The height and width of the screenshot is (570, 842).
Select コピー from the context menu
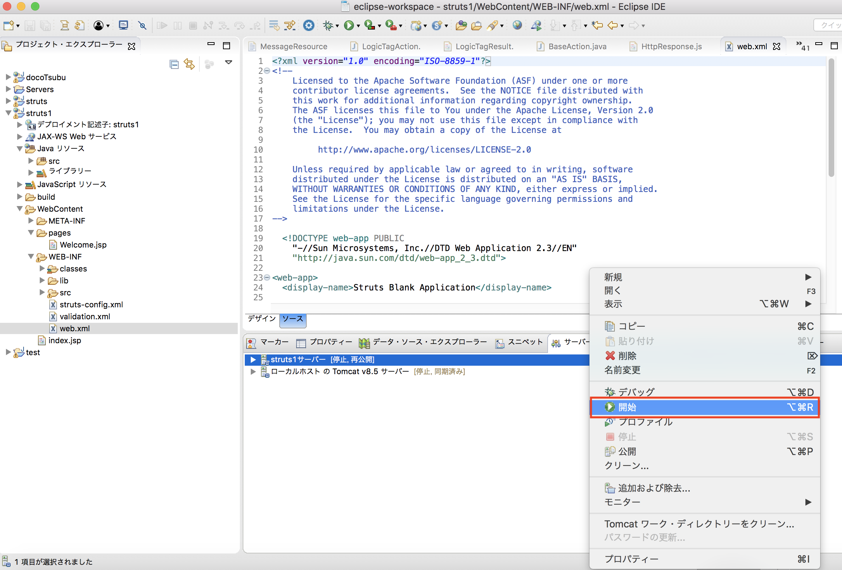click(631, 326)
